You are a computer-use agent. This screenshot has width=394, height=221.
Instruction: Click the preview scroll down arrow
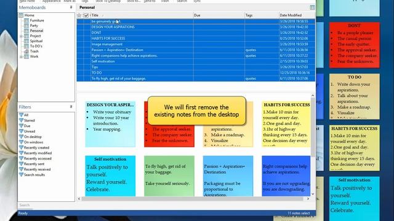(313, 194)
